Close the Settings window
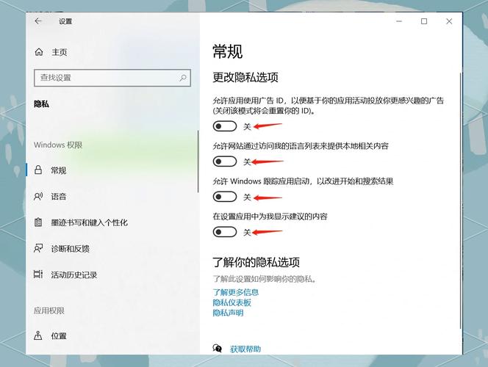Viewport: 488px width, 367px height. pos(449,21)
